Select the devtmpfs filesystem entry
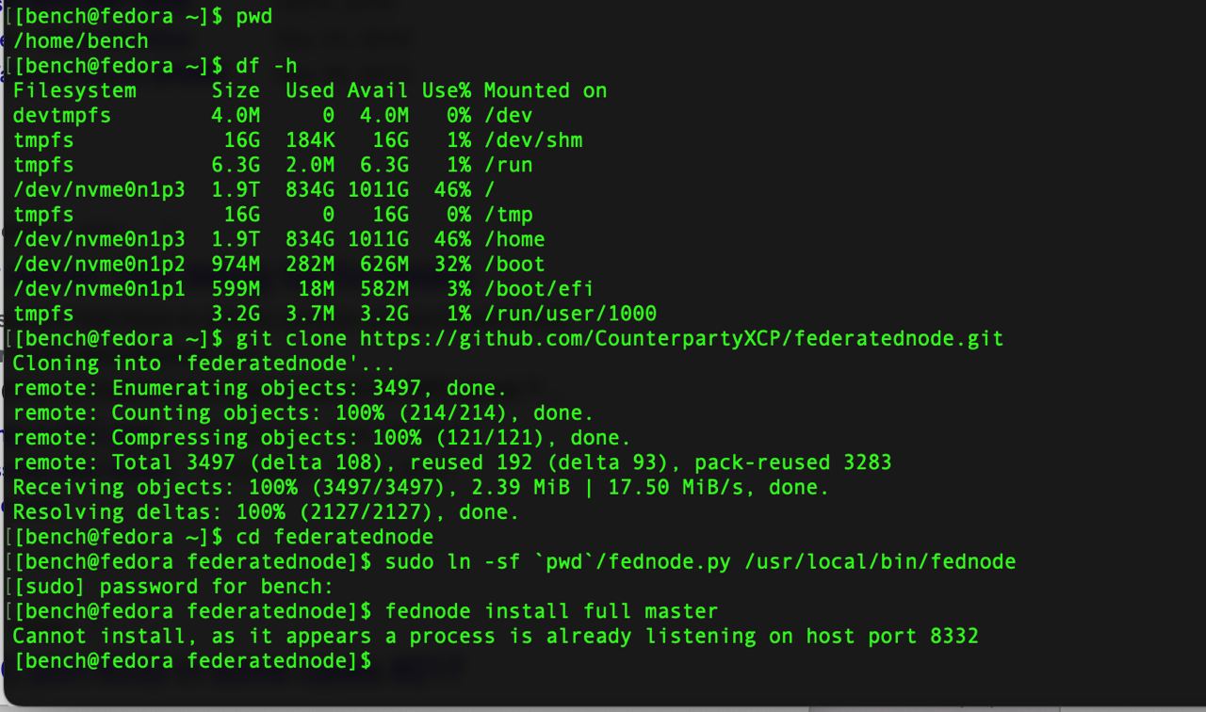The width and height of the screenshot is (1206, 712). [62, 116]
